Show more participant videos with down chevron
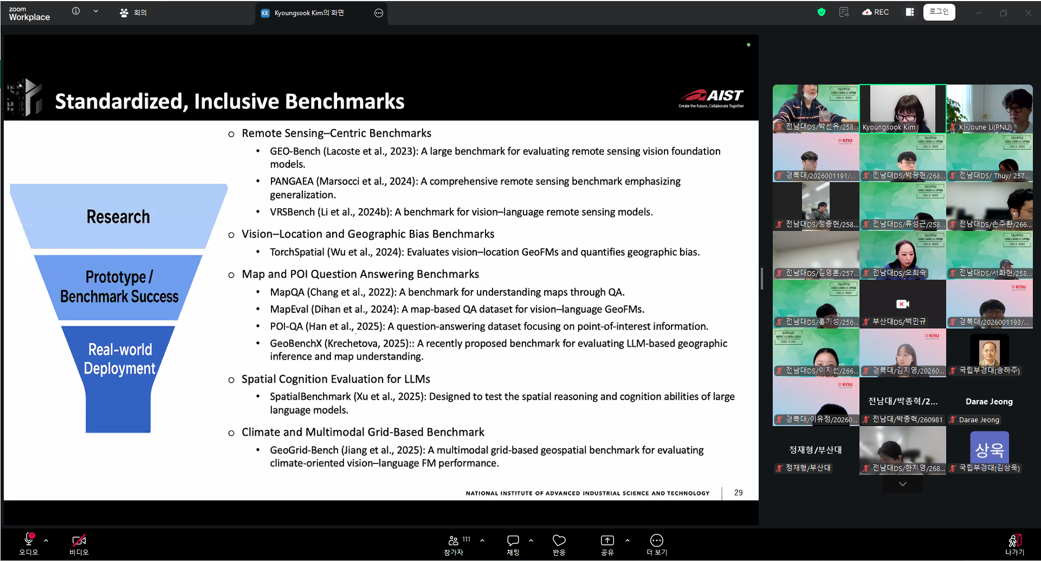The width and height of the screenshot is (1041, 561). pyautogui.click(x=902, y=484)
